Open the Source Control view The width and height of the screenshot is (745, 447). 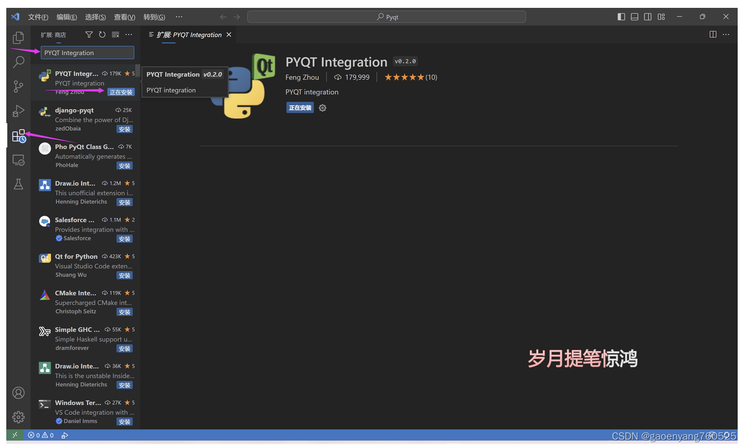[18, 86]
